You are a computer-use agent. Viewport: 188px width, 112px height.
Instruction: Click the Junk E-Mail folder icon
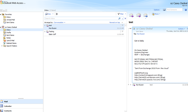[x=4, y=41]
